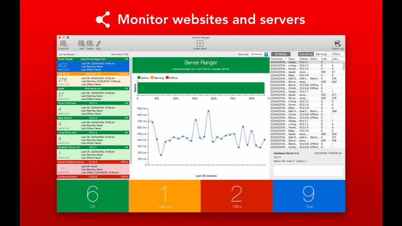Click the Name column header

[x=292, y=59]
